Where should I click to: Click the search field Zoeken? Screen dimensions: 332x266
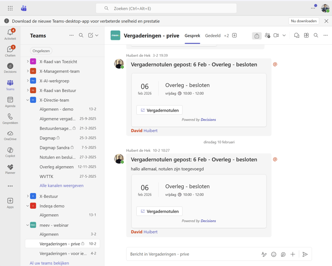(x=166, y=8)
